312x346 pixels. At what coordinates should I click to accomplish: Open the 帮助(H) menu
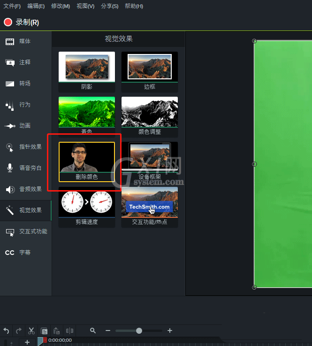(134, 6)
